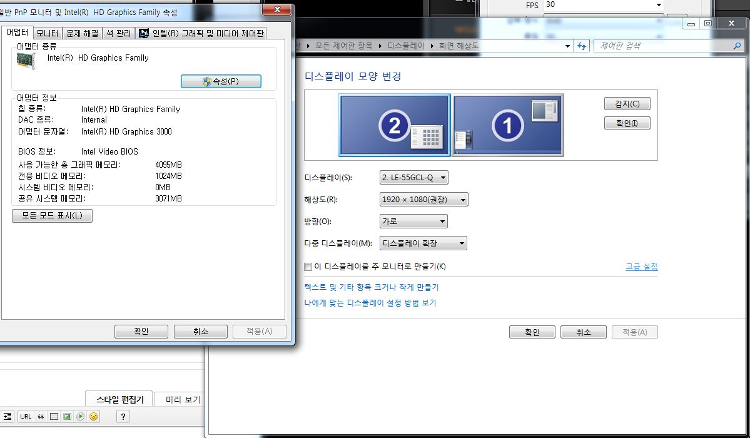Insert a table with the grid icon
This screenshot has width=750, height=438.
coord(54,417)
